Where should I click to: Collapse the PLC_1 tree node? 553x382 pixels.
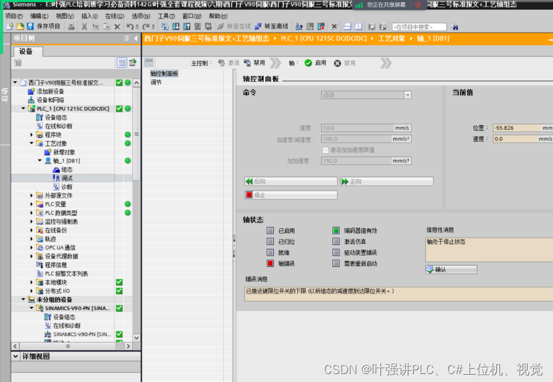click(23, 108)
